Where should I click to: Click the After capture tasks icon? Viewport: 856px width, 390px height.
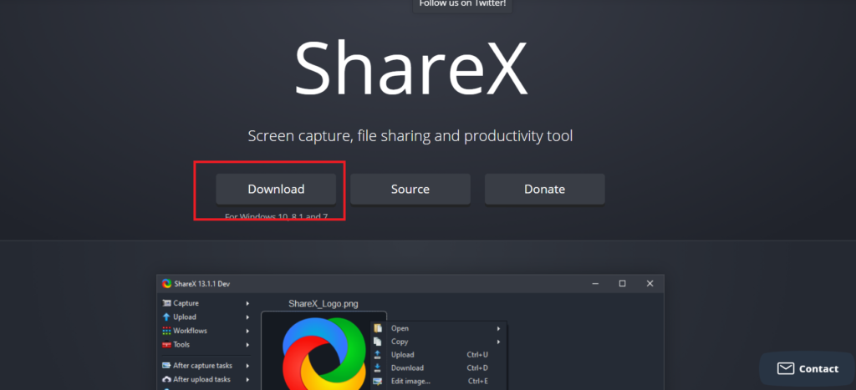tap(166, 366)
